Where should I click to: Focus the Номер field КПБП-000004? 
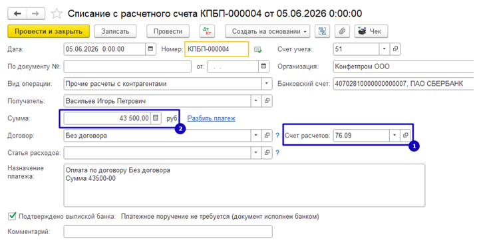217,49
